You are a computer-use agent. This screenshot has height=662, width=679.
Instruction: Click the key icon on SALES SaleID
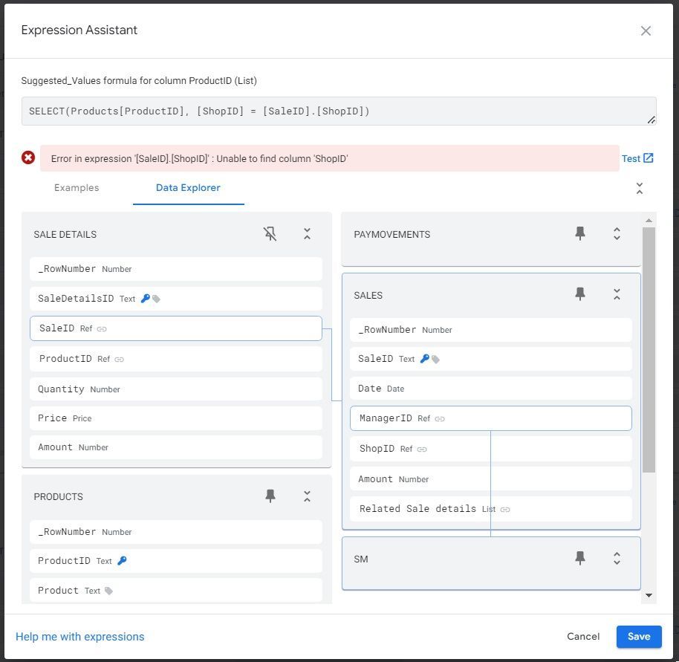click(x=425, y=359)
